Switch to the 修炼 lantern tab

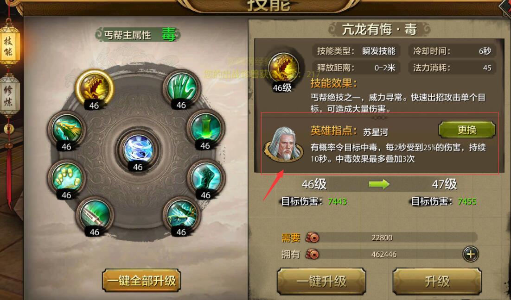(9, 95)
